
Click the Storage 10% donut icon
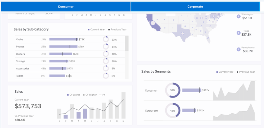pyautogui.click(x=106, y=61)
